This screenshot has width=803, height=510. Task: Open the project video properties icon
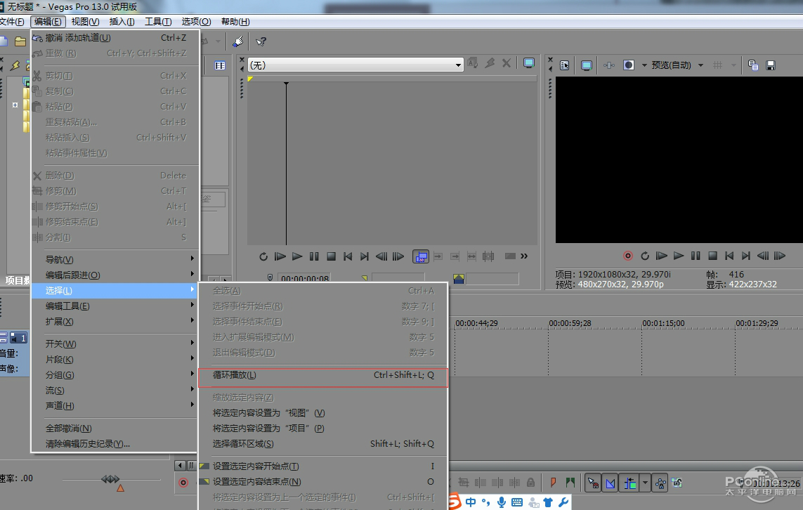[x=564, y=65]
